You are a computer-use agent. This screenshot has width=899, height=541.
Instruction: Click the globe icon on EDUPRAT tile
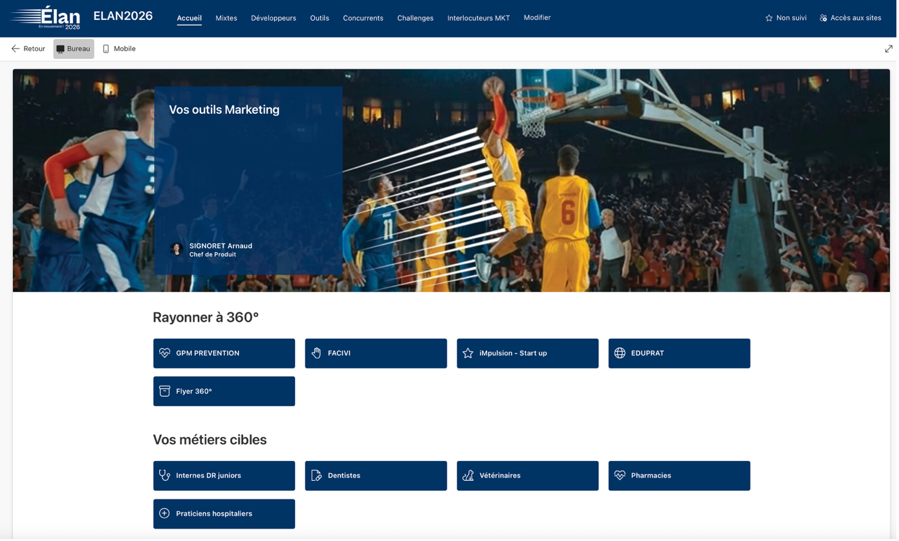coord(620,353)
